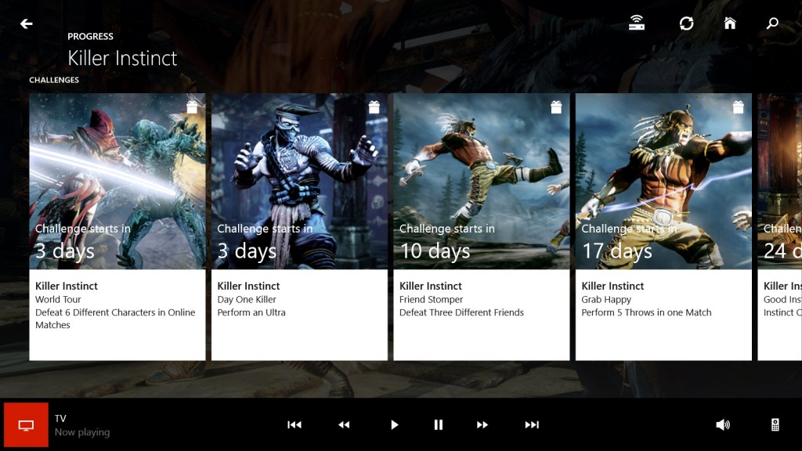Click the 'TV' label in bottom bar
802x451 pixels.
click(60, 418)
